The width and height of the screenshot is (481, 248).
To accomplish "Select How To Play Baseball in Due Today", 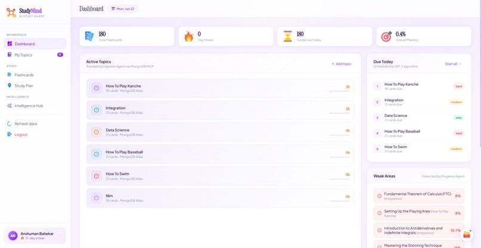I will [x=419, y=133].
